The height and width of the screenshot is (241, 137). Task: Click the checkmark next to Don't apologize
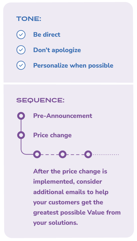(x=21, y=50)
